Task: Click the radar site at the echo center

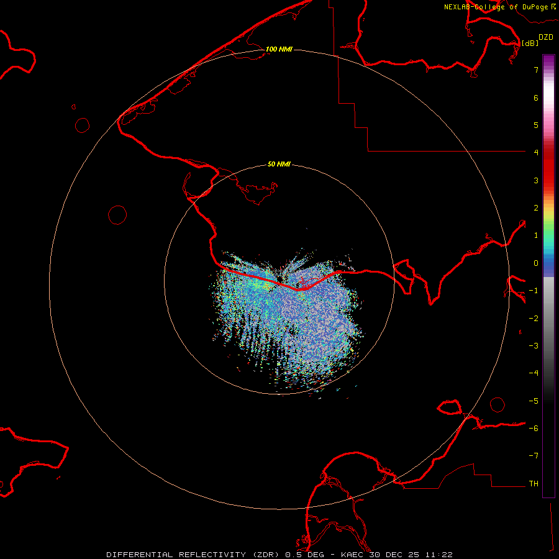Action: coord(279,279)
